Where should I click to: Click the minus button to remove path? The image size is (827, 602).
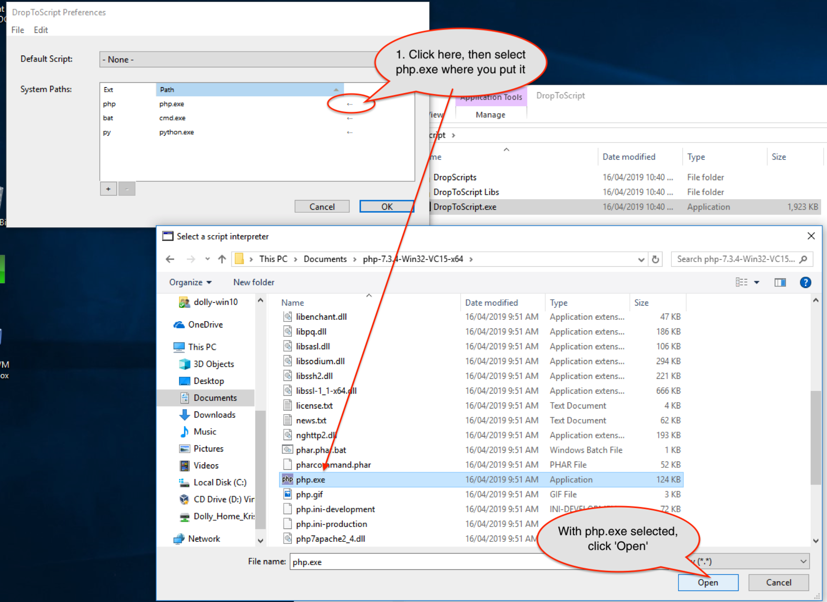(x=127, y=189)
